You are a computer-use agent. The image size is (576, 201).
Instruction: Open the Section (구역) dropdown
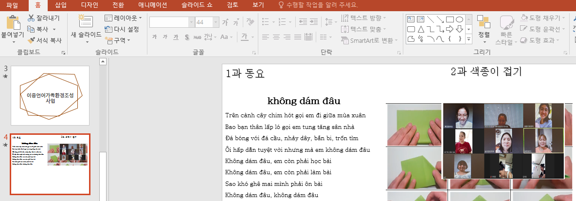(118, 40)
